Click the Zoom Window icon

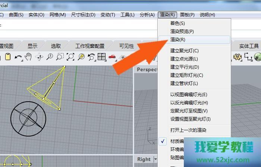[60, 57]
